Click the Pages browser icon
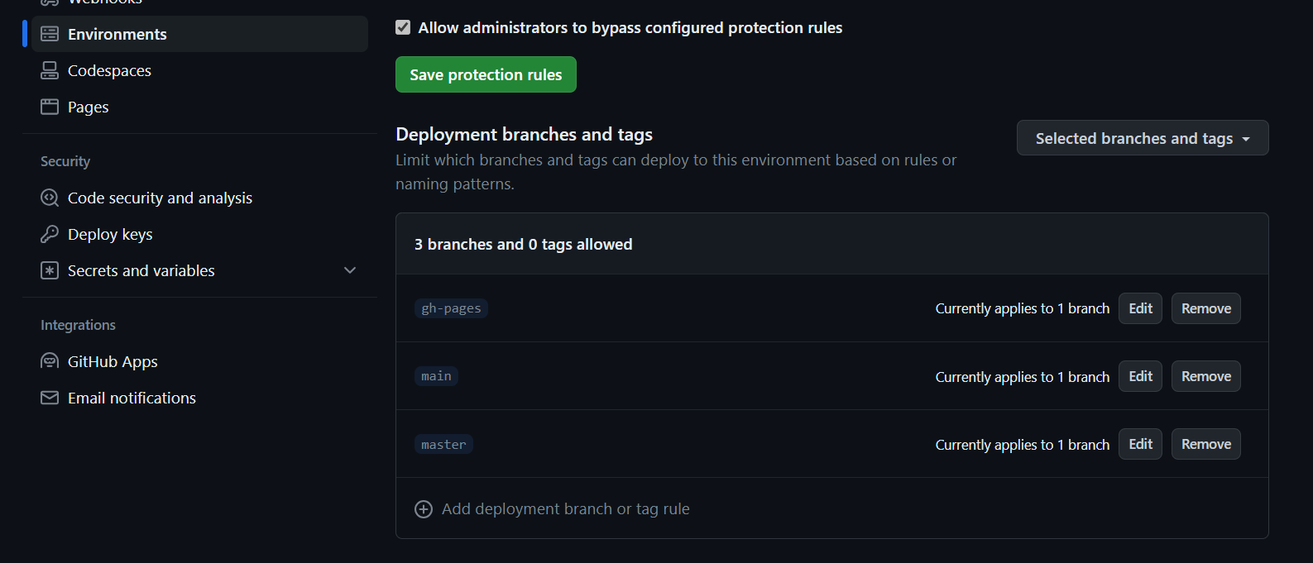The image size is (1313, 563). click(x=50, y=107)
